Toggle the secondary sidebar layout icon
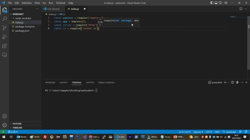Screen dimensions: 250x140 click(220, 3)
